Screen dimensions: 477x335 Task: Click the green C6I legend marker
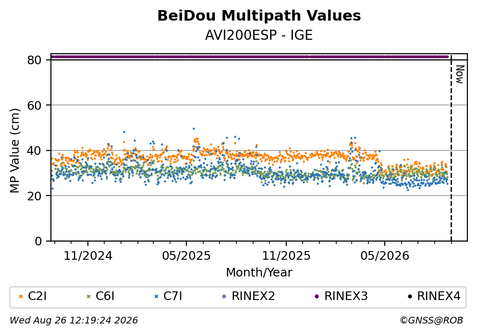pyautogui.click(x=88, y=297)
